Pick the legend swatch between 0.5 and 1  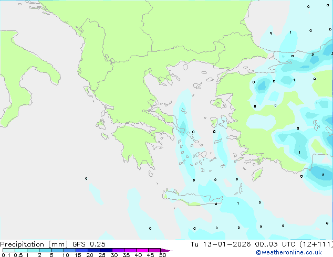21,250
